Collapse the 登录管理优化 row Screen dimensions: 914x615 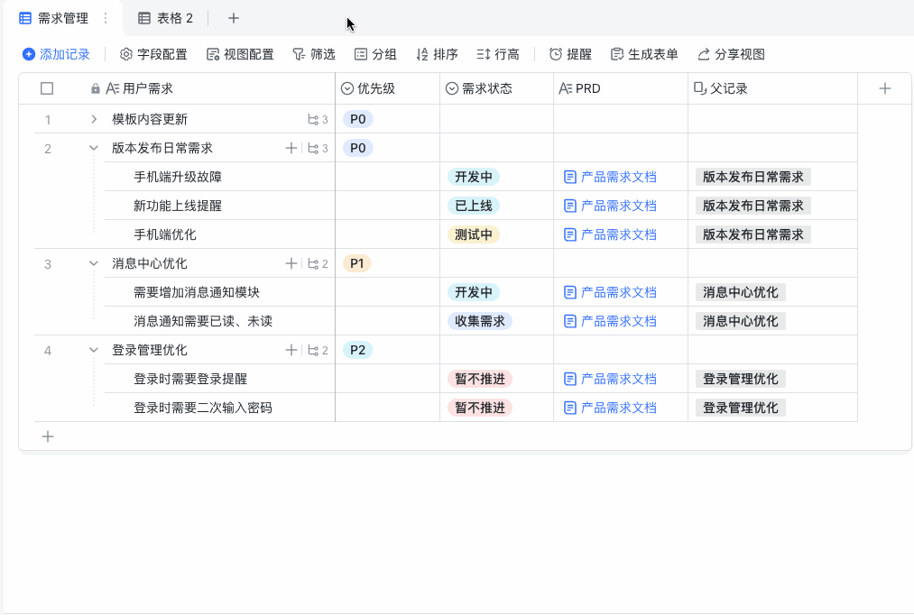pyautogui.click(x=94, y=350)
